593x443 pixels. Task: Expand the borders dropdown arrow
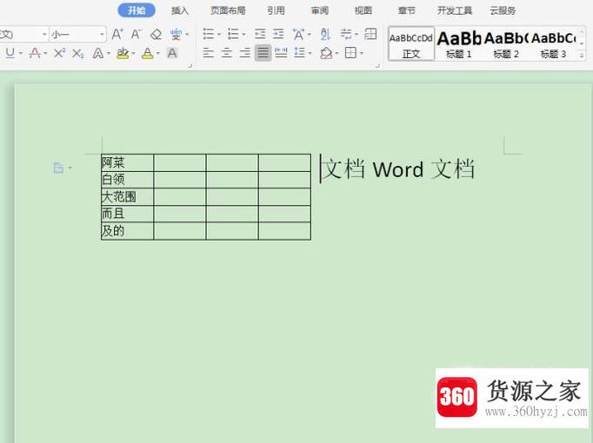pos(362,53)
